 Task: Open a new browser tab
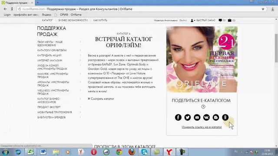click(x=38, y=3)
